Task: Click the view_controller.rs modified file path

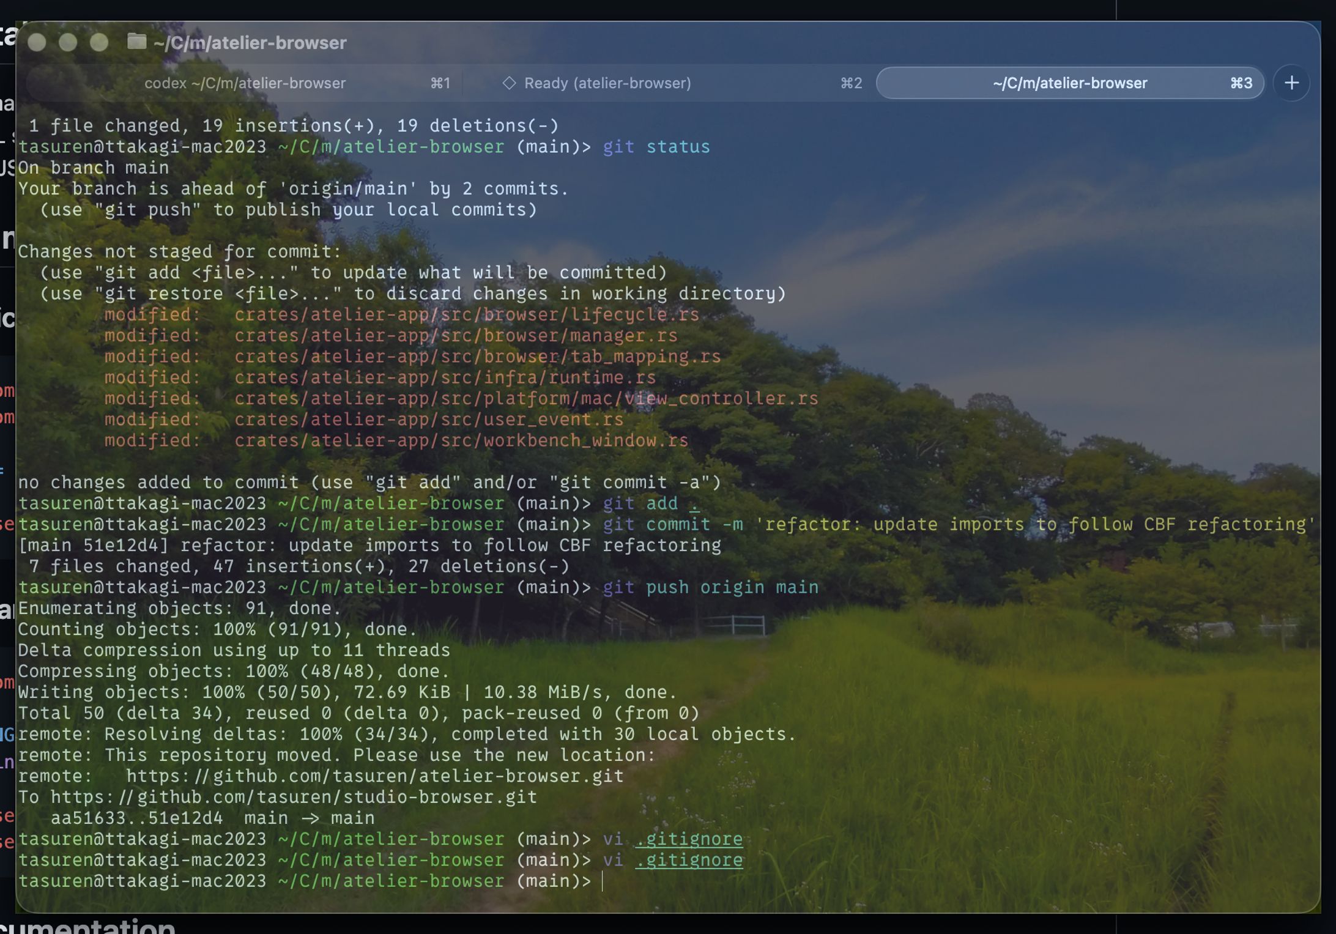Action: click(526, 399)
